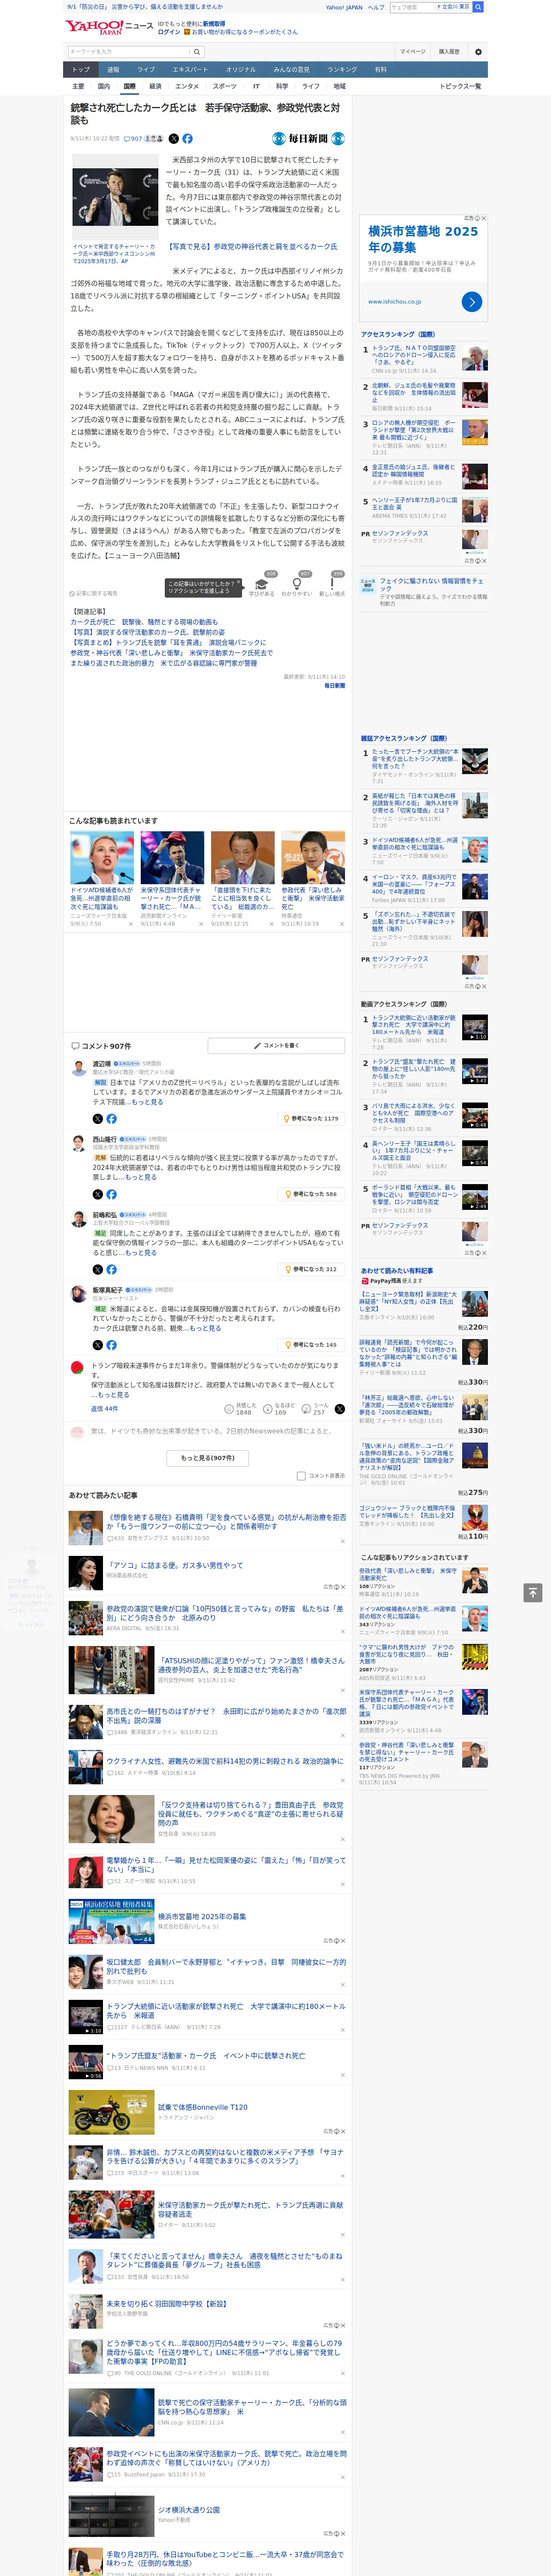Open ヘルプ link in top bar
Image resolution: width=551 pixels, height=2576 pixels.
pyautogui.click(x=376, y=7)
